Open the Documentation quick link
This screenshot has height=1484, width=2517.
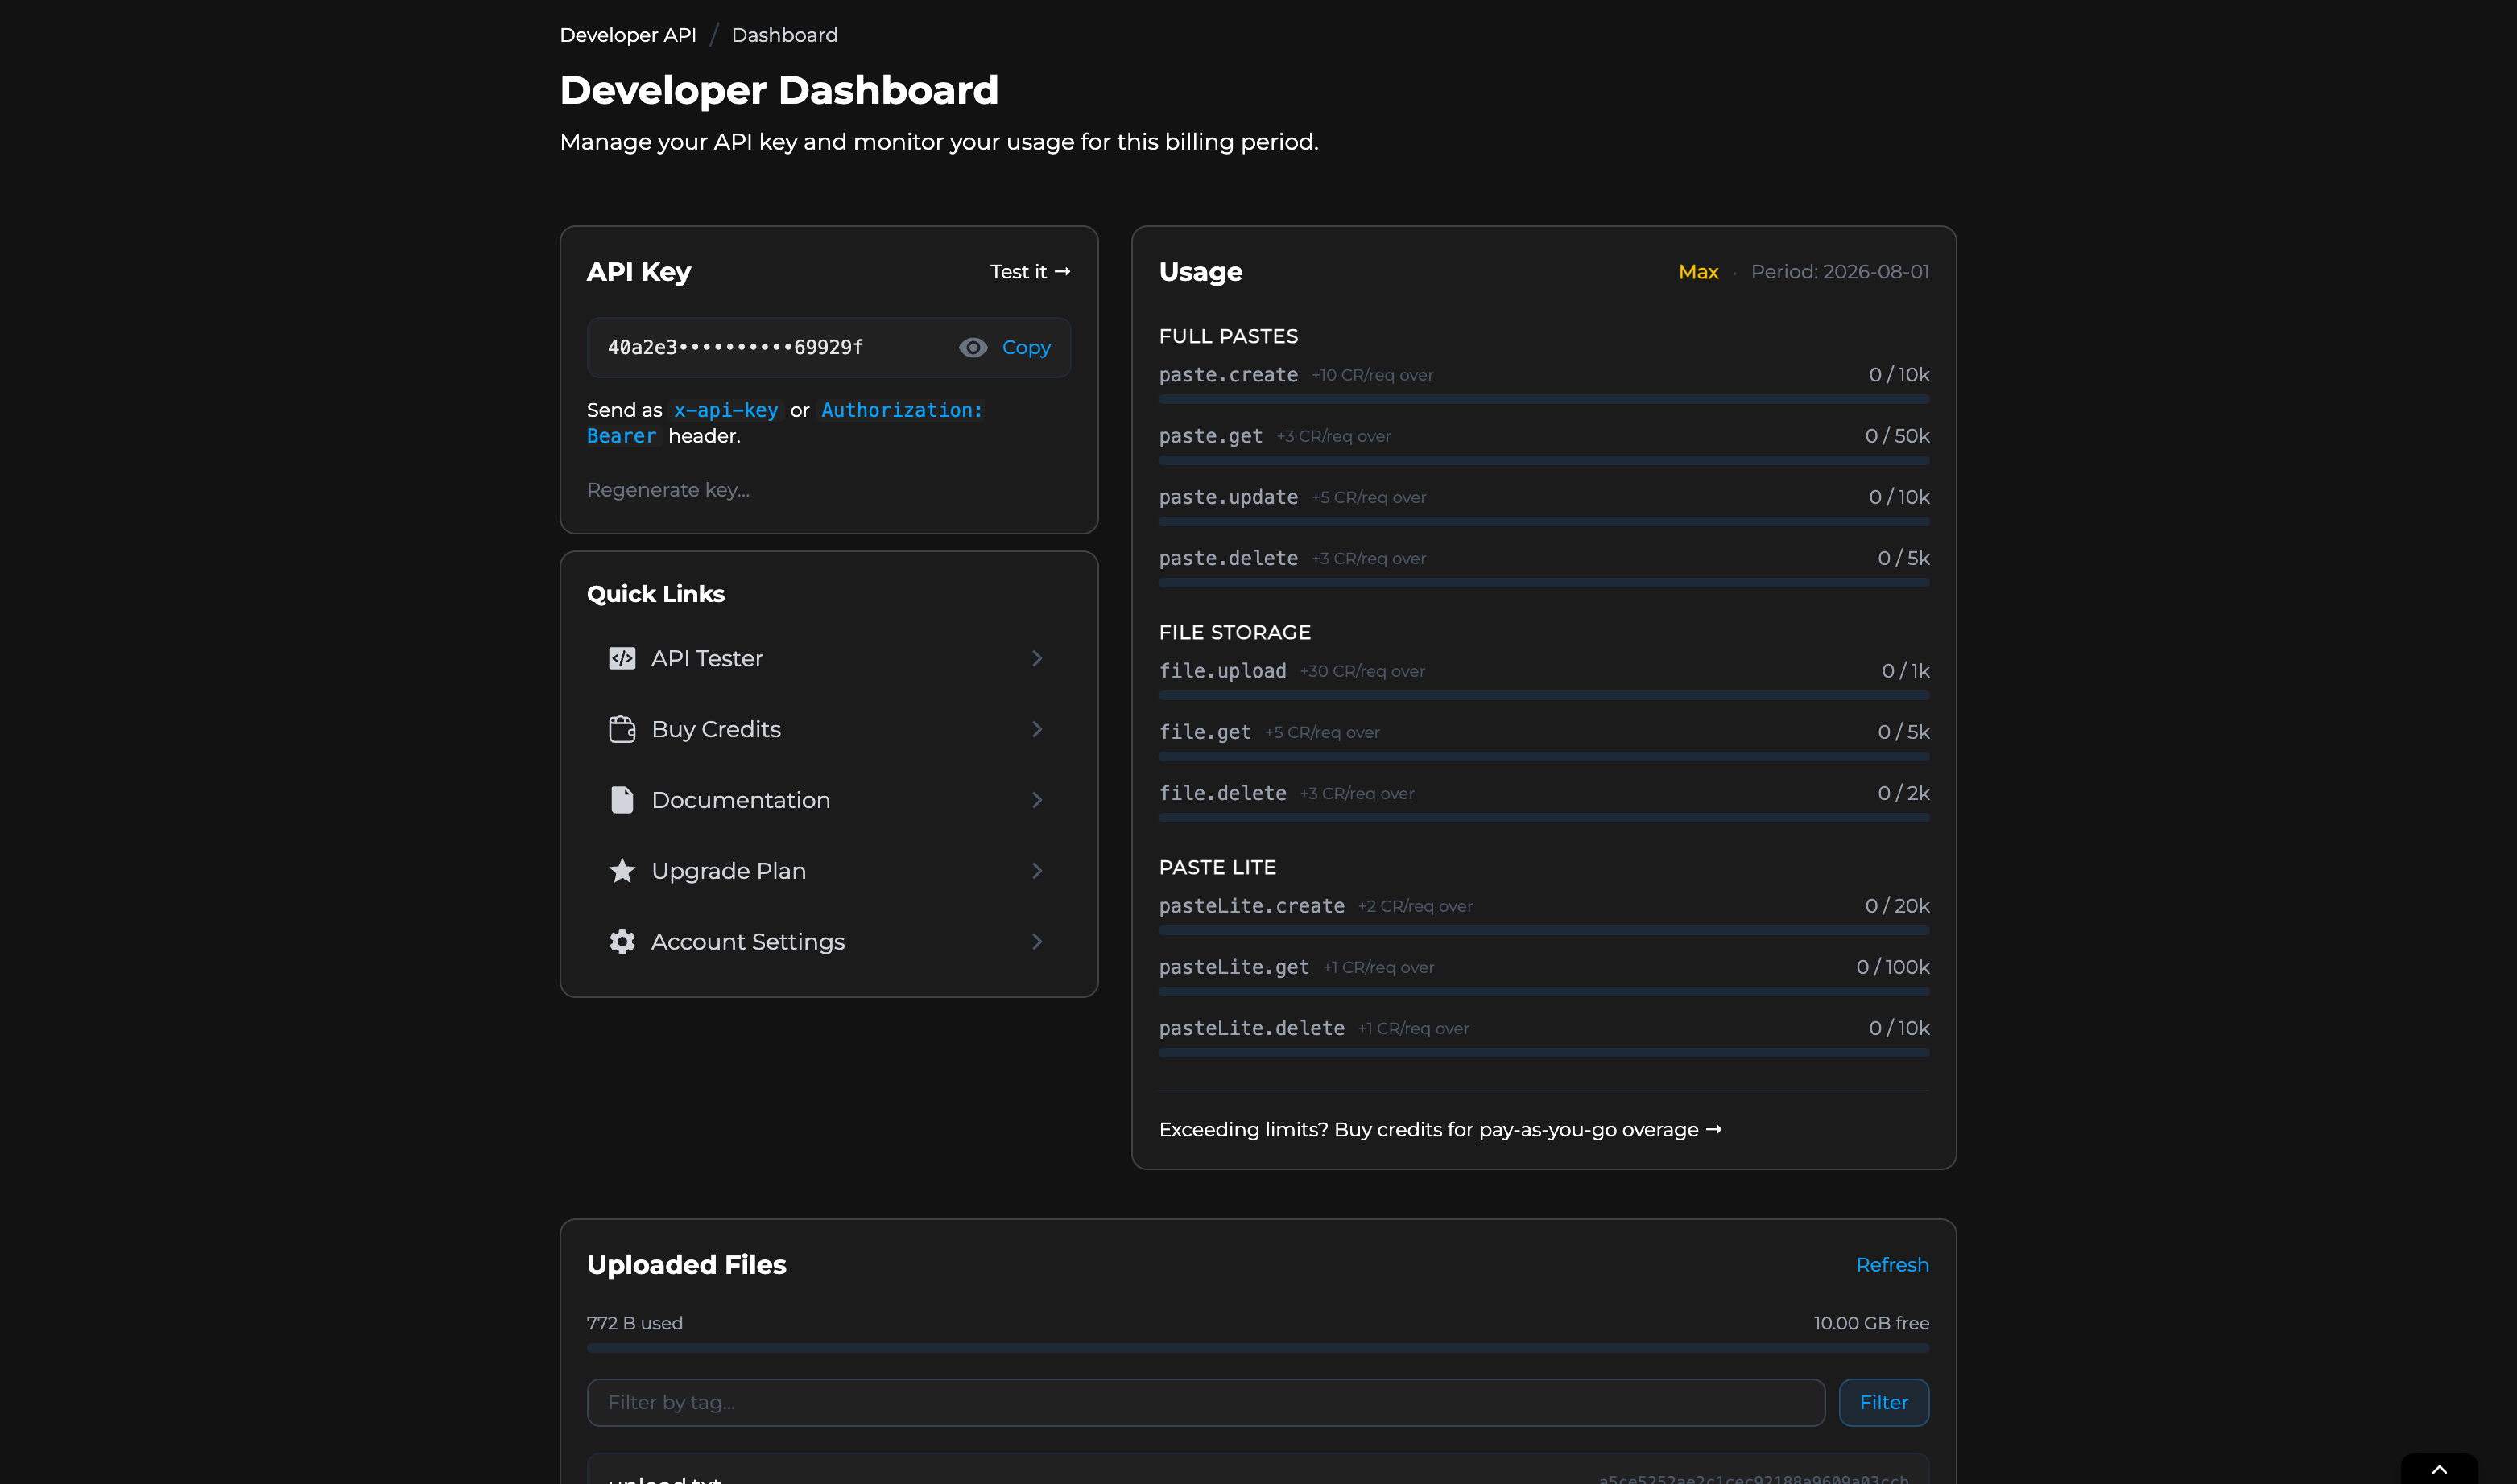point(829,800)
